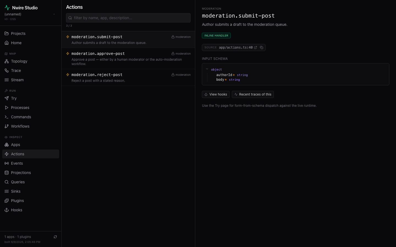
Task: Open source file external link icon
Action: (255, 47)
